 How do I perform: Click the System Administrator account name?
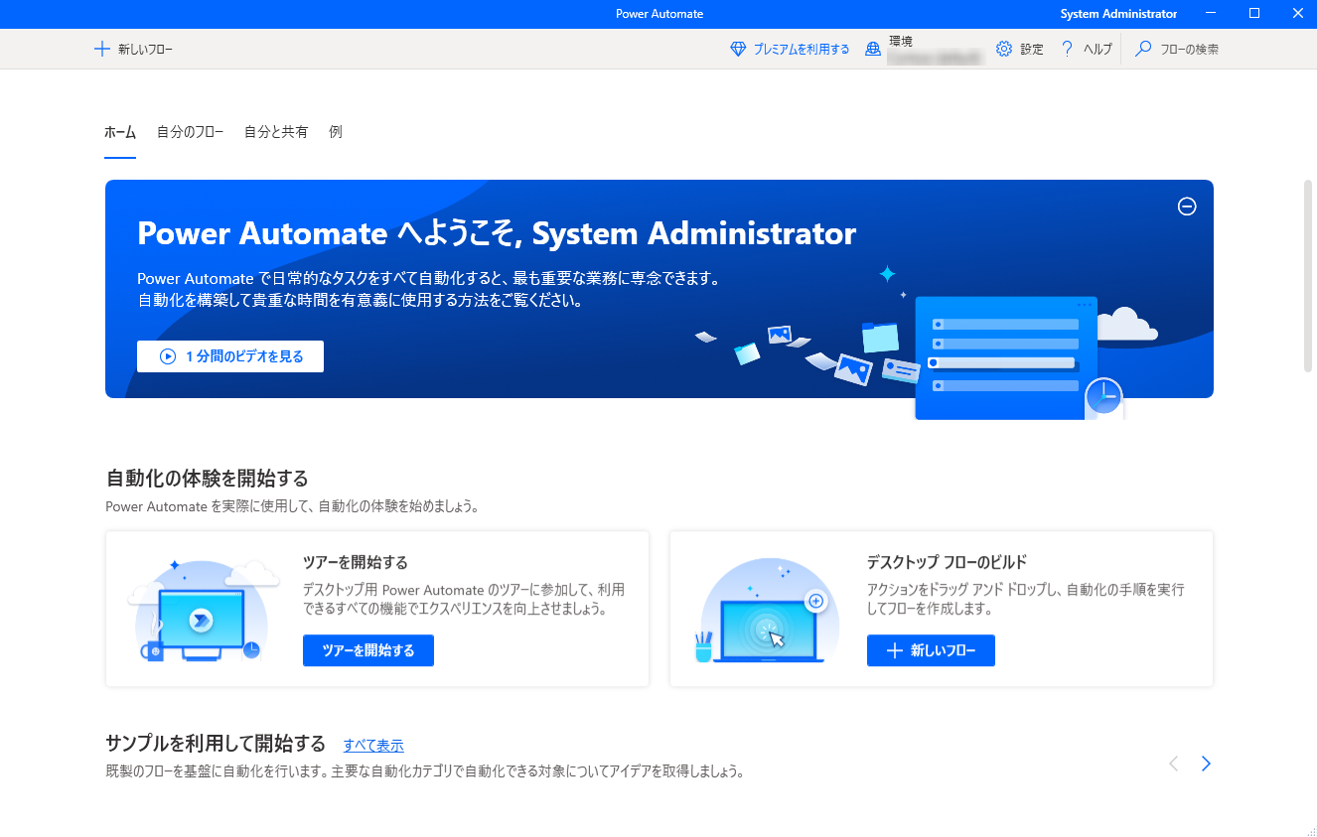pos(1118,14)
